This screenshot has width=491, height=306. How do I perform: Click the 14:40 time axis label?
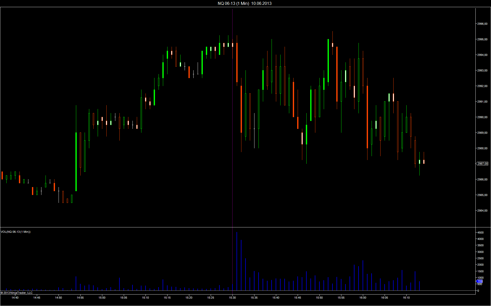coord(15,298)
